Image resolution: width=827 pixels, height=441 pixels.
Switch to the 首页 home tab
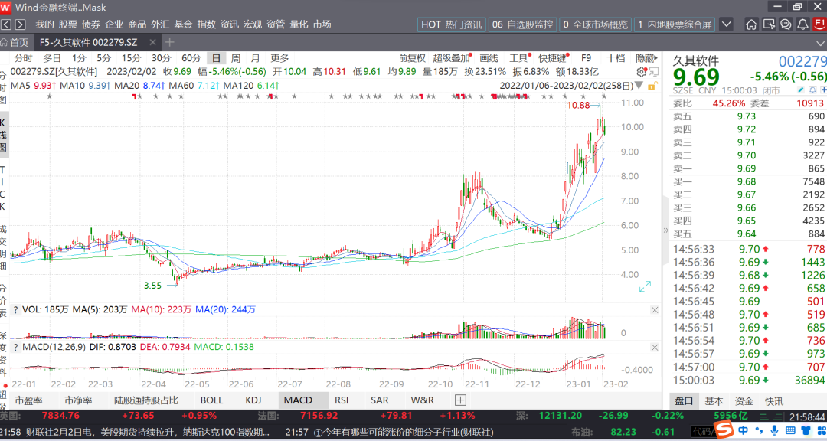coord(15,42)
